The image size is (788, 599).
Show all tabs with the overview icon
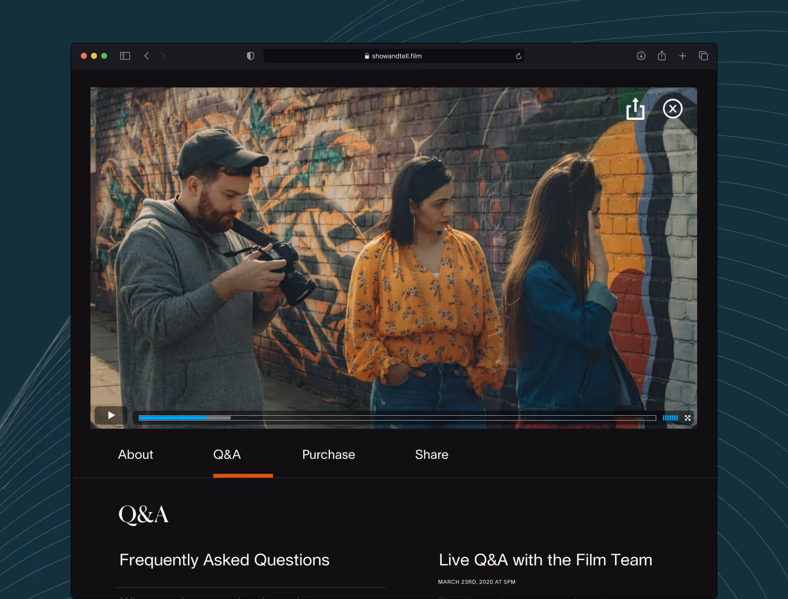pyautogui.click(x=703, y=55)
